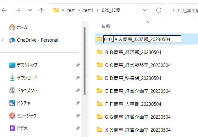Click the Documents icon in sidebar
The height and width of the screenshot is (137, 198).
pyautogui.click(x=12, y=90)
